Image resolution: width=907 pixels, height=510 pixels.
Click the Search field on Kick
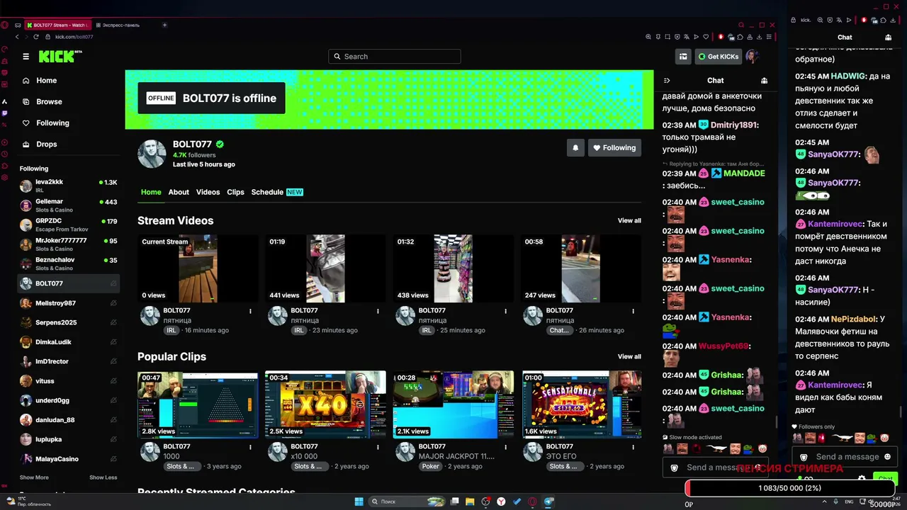coord(395,57)
